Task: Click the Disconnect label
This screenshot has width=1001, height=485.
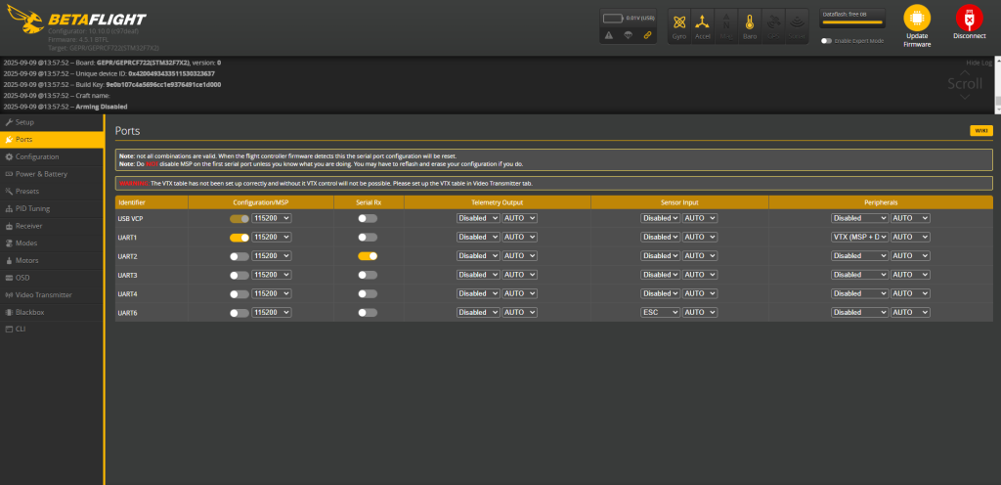Action: 969,36
